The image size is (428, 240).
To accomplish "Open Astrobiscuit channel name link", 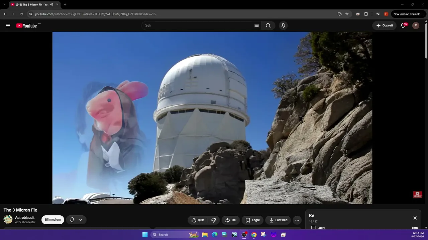I will 25,218.
